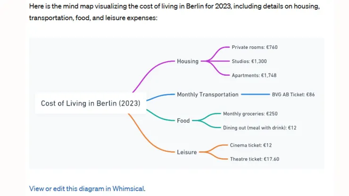349x196 pixels.
Task: Select the Monthly Transportation node
Action: (x=208, y=95)
